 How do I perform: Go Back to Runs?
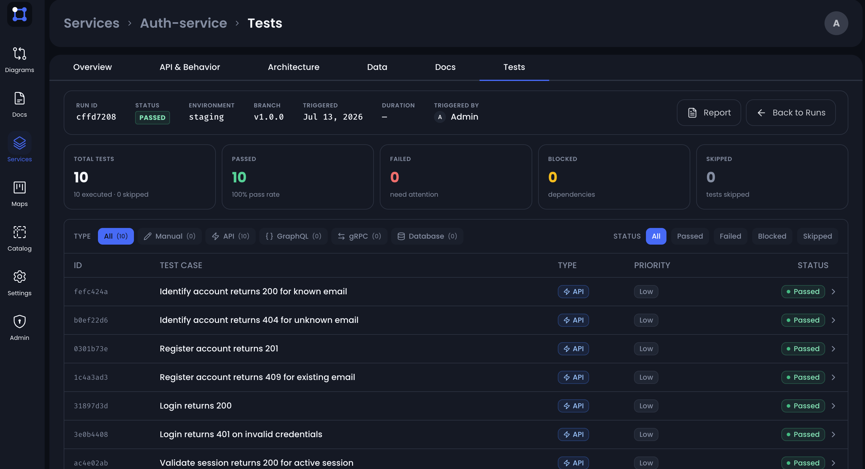click(791, 113)
